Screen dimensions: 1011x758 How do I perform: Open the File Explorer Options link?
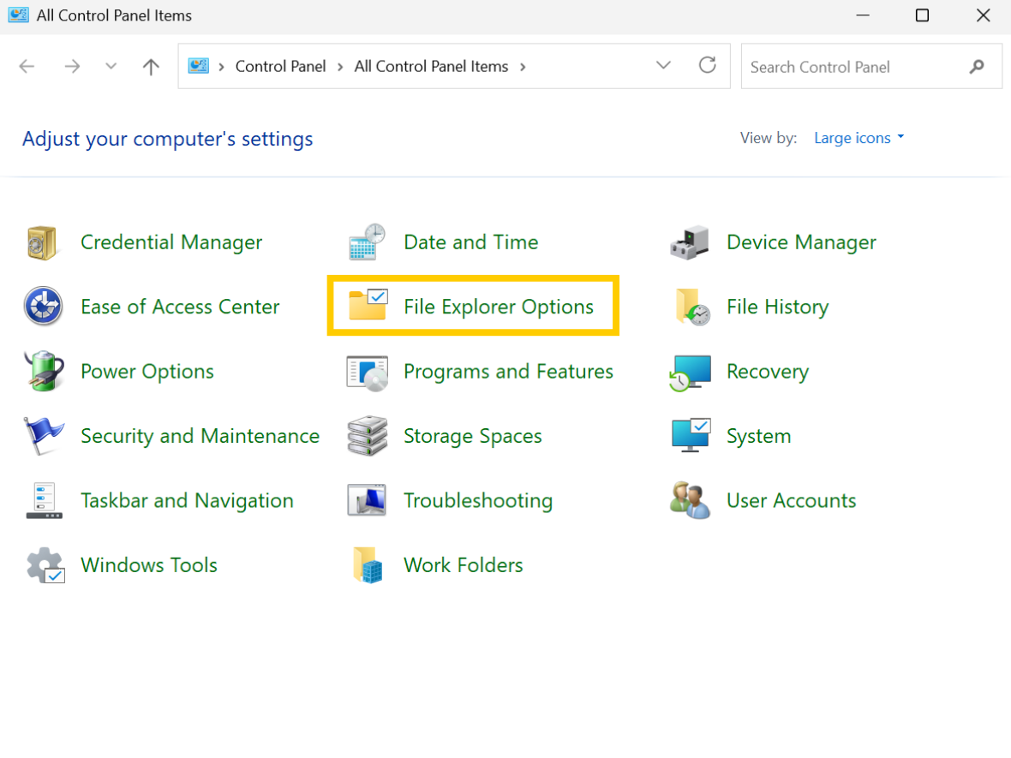point(499,307)
